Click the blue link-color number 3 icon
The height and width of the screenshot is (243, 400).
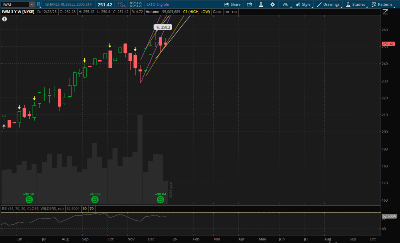pos(38,5)
